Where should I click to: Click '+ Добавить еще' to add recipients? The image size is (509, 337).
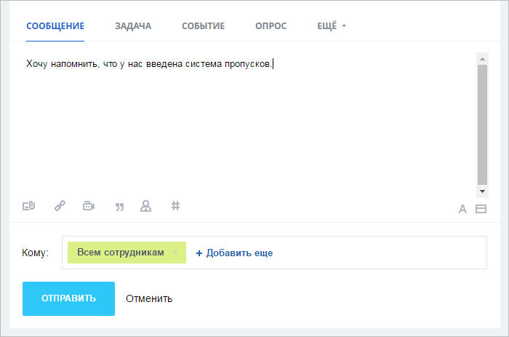[234, 253]
